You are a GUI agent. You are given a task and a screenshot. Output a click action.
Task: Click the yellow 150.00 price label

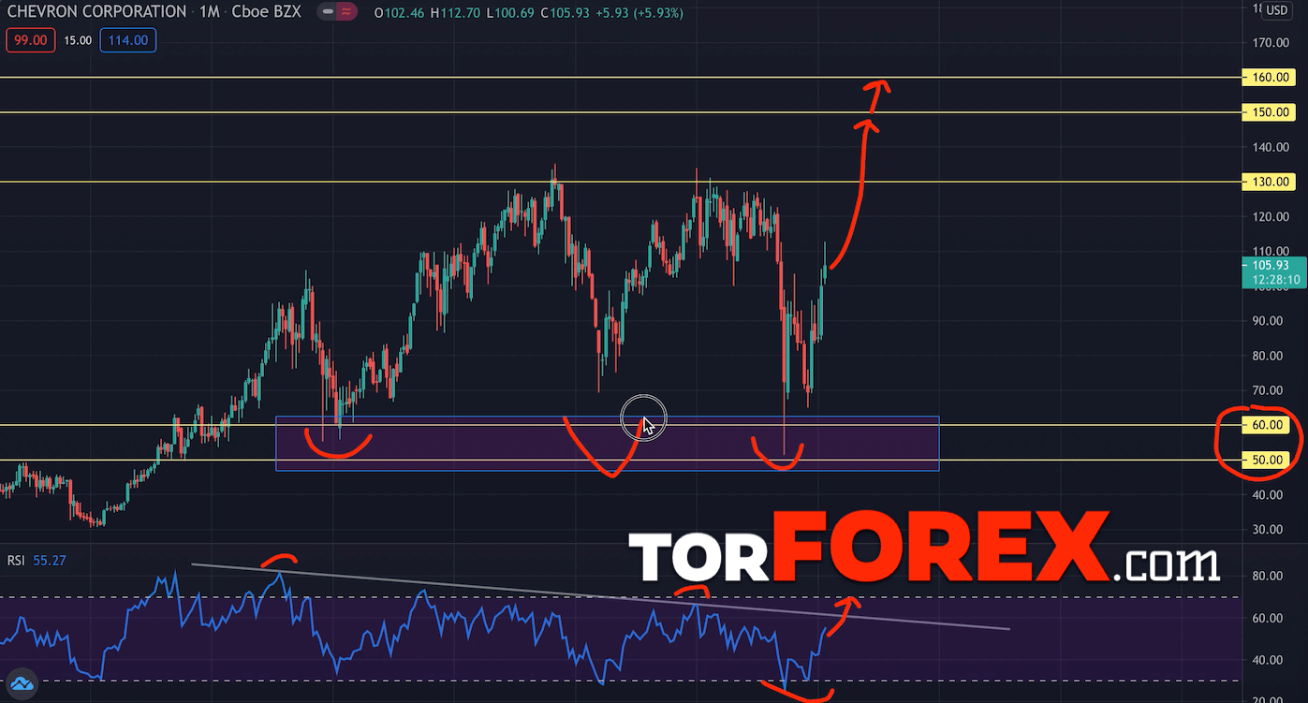point(1269,112)
